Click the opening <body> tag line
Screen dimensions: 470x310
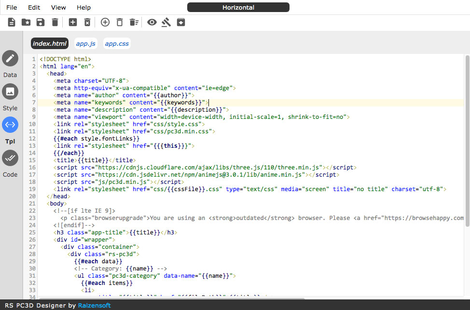[56, 204]
